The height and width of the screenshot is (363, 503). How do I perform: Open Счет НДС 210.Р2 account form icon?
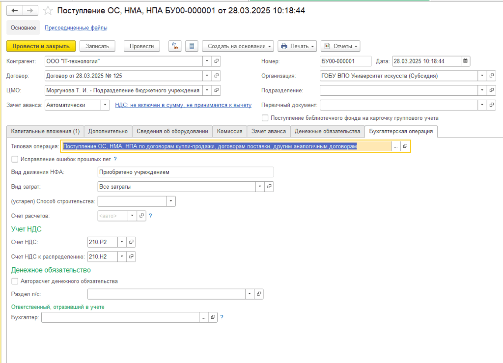[x=131, y=242]
